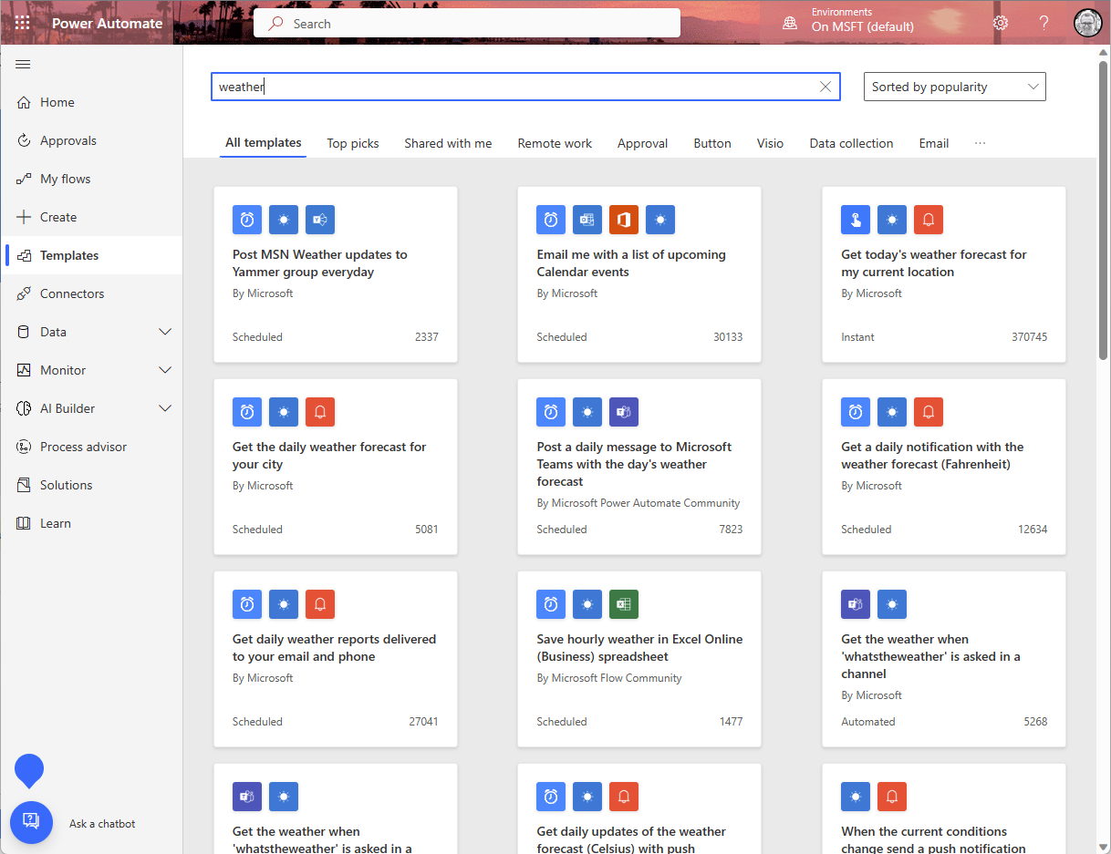1111x854 pixels.
Task: Collapse navigation with hamburger menu icon
Action: point(24,64)
